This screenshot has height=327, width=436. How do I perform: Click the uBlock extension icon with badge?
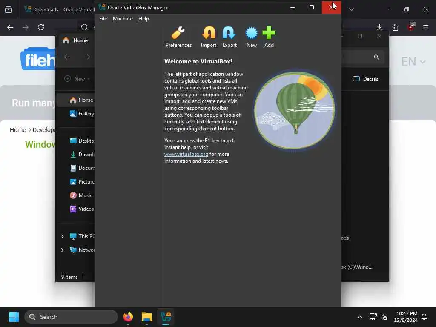click(411, 27)
